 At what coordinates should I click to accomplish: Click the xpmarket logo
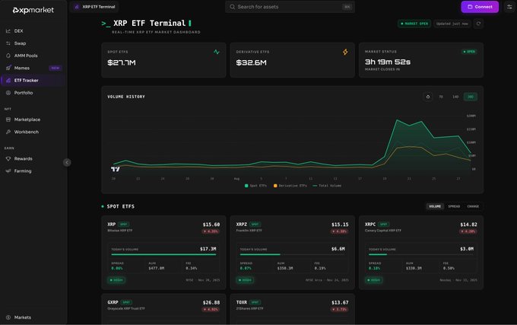[x=33, y=10]
